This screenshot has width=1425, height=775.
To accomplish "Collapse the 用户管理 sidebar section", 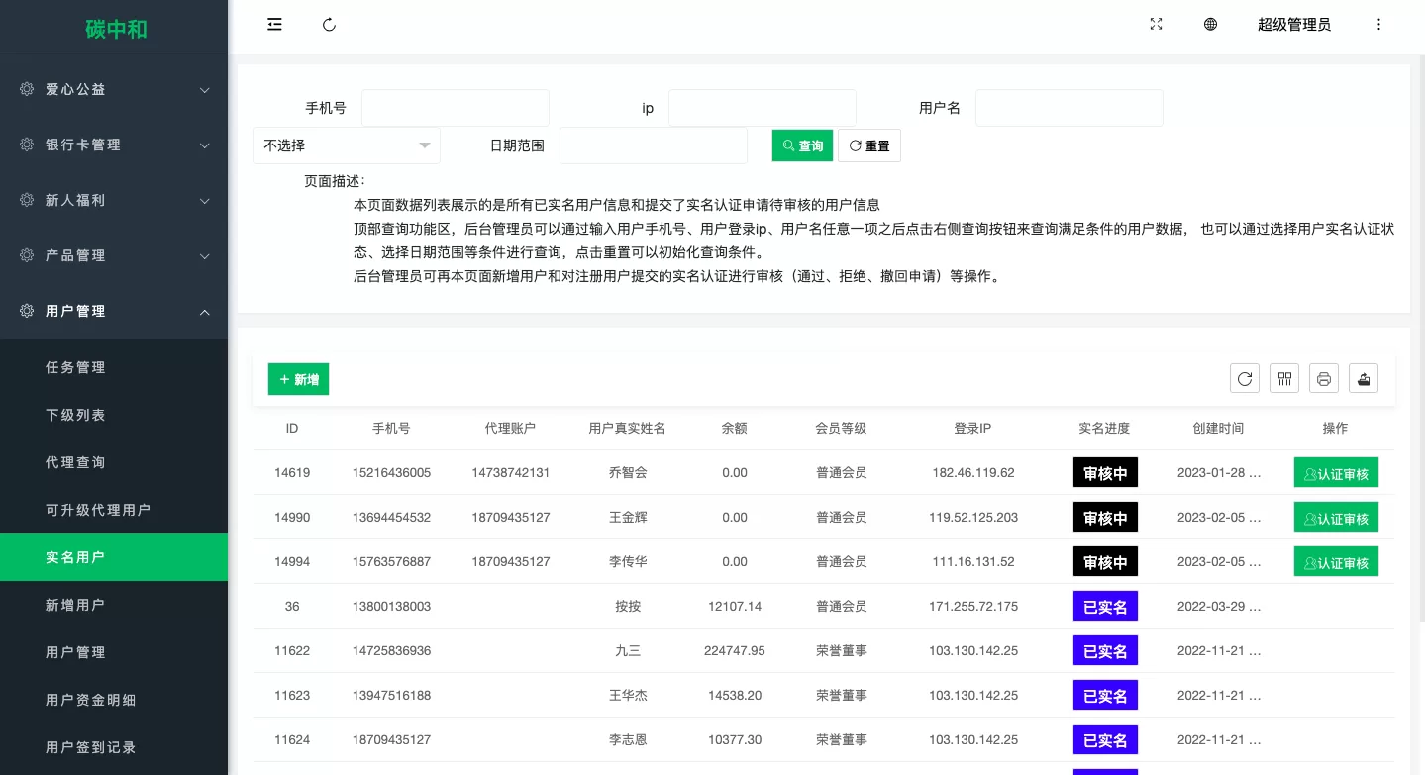I will tap(114, 311).
